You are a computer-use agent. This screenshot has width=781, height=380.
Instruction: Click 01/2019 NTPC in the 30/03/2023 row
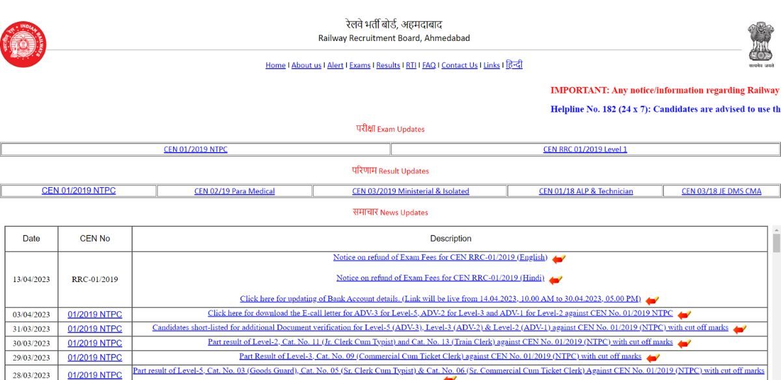(95, 344)
